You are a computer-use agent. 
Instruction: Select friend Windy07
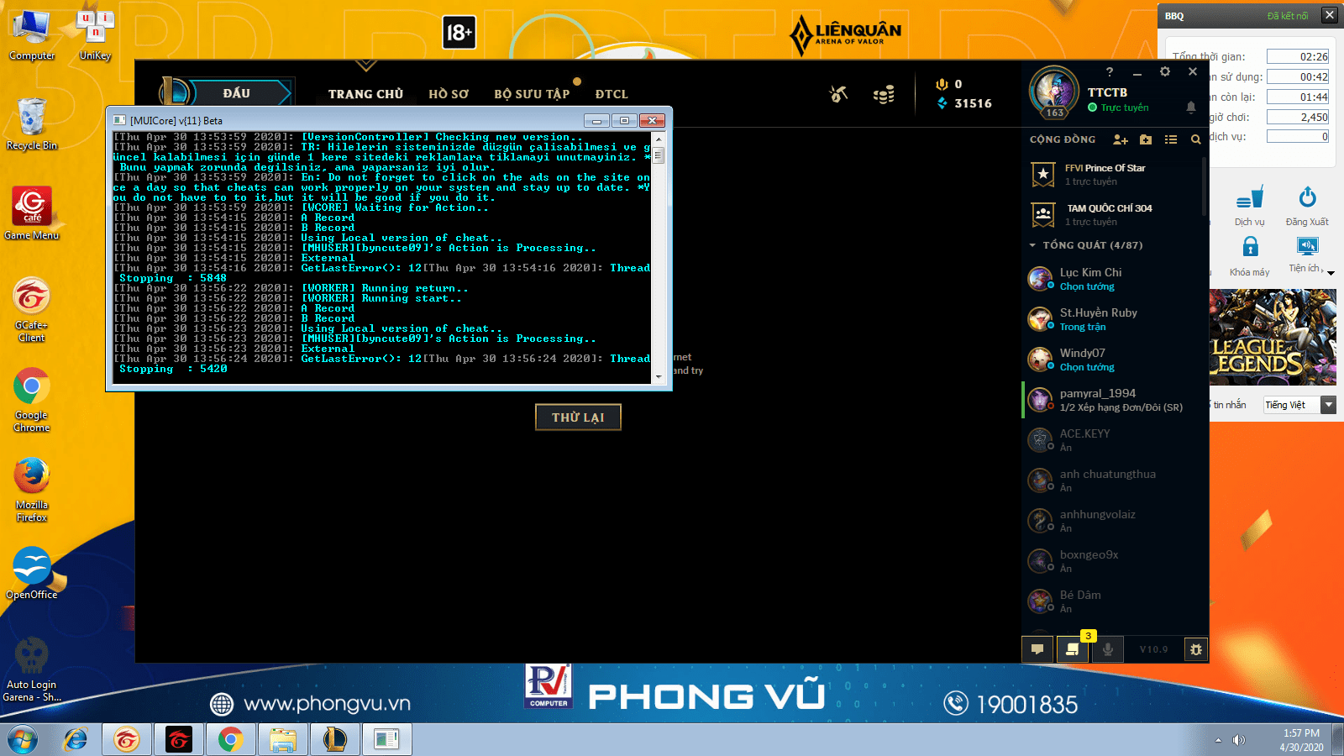tap(1113, 360)
